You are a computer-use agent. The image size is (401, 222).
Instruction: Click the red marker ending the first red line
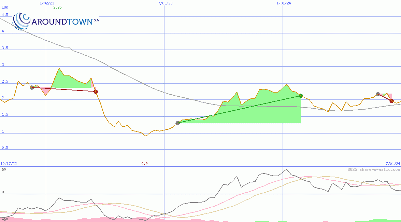(96, 92)
